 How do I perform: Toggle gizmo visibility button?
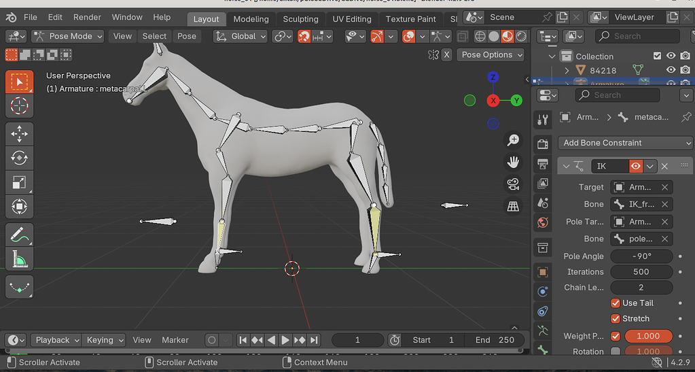[x=377, y=37]
